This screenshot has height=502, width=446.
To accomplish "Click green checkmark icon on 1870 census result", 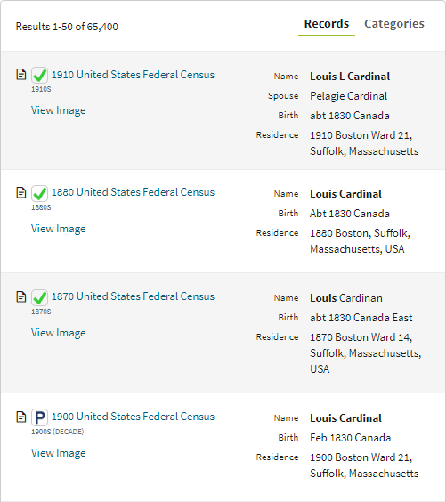I will point(39,297).
